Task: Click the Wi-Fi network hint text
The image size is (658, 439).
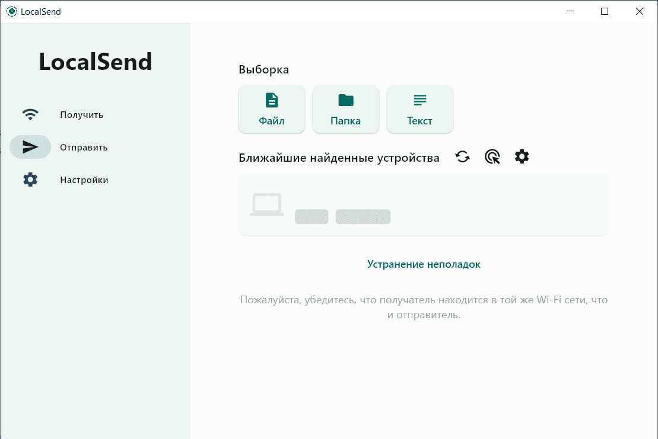Action: 424,307
